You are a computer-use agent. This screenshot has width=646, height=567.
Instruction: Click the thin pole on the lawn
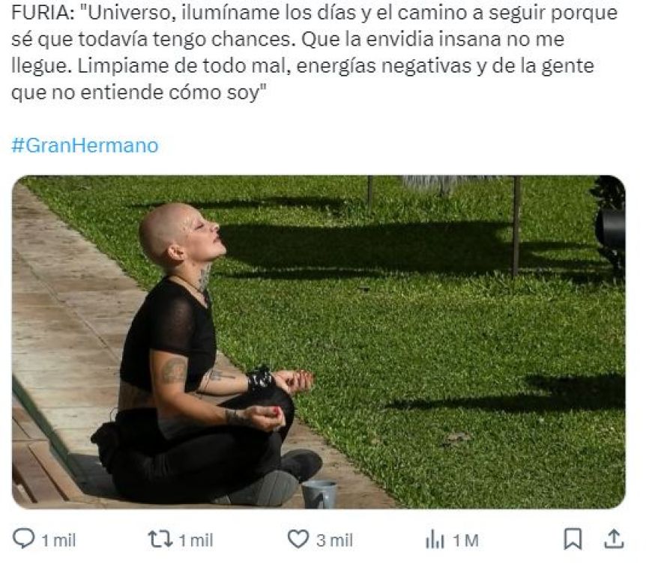point(516,226)
